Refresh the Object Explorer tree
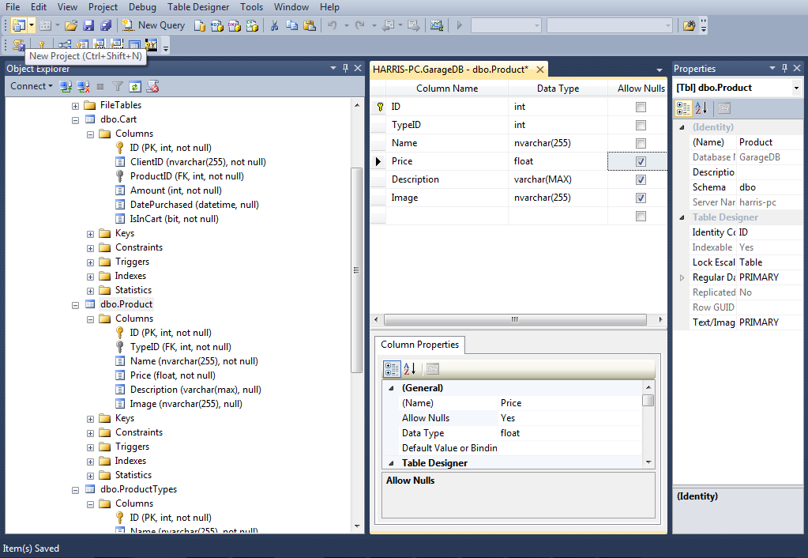808x558 pixels. click(135, 87)
